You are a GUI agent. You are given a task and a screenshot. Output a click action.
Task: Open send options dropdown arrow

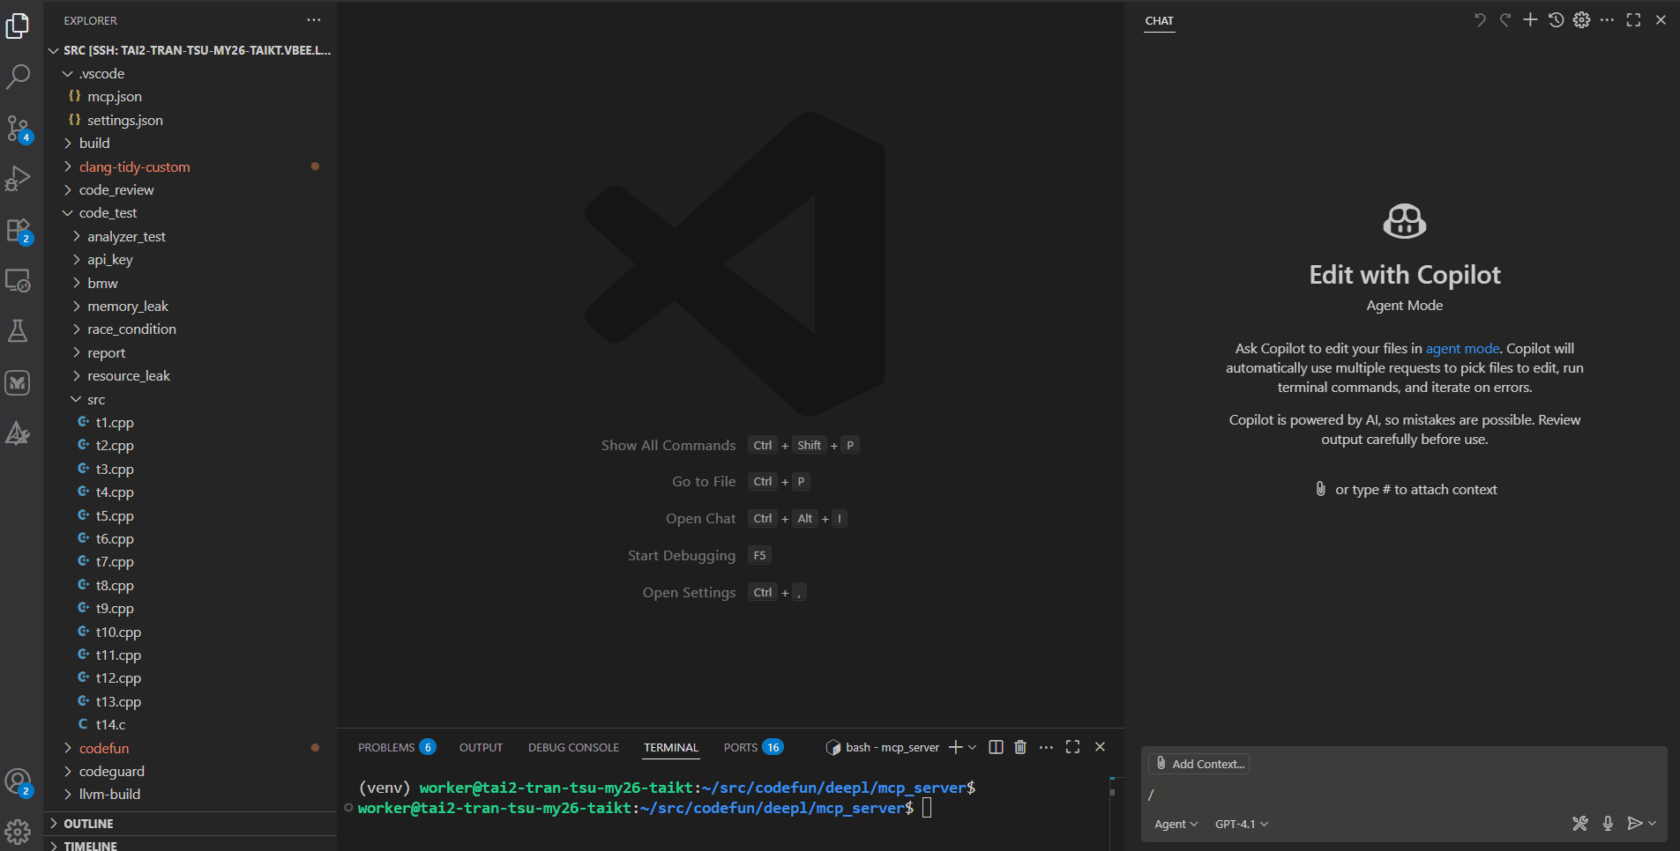coord(1652,824)
